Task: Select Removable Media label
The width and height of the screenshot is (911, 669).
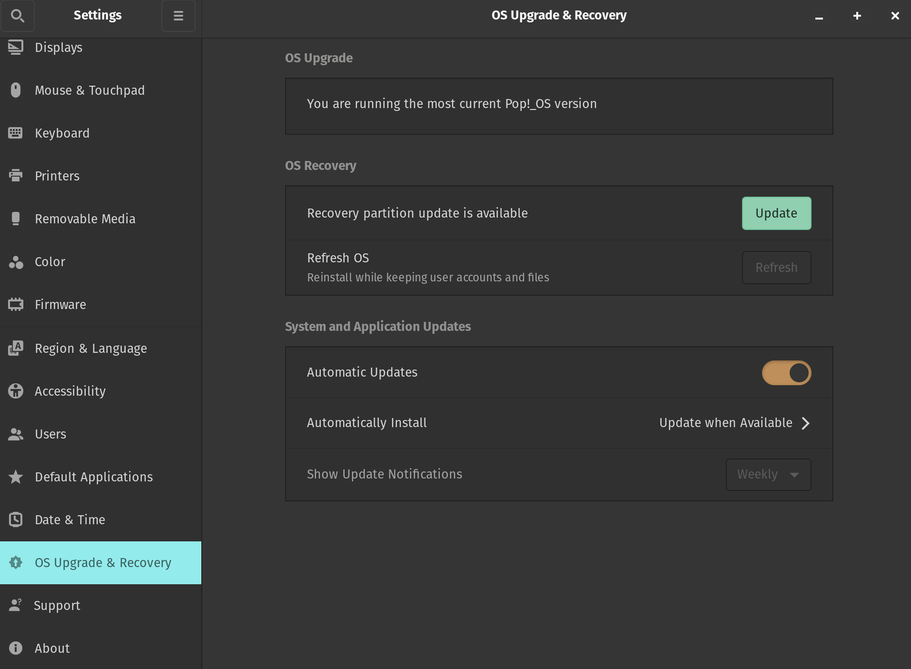Action: [85, 219]
